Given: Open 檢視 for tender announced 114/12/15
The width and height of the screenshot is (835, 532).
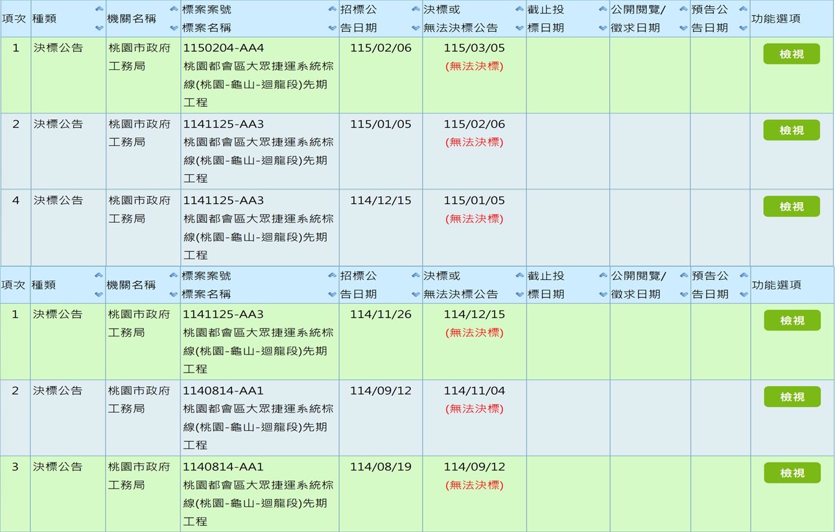Looking at the screenshot, I should 791,207.
